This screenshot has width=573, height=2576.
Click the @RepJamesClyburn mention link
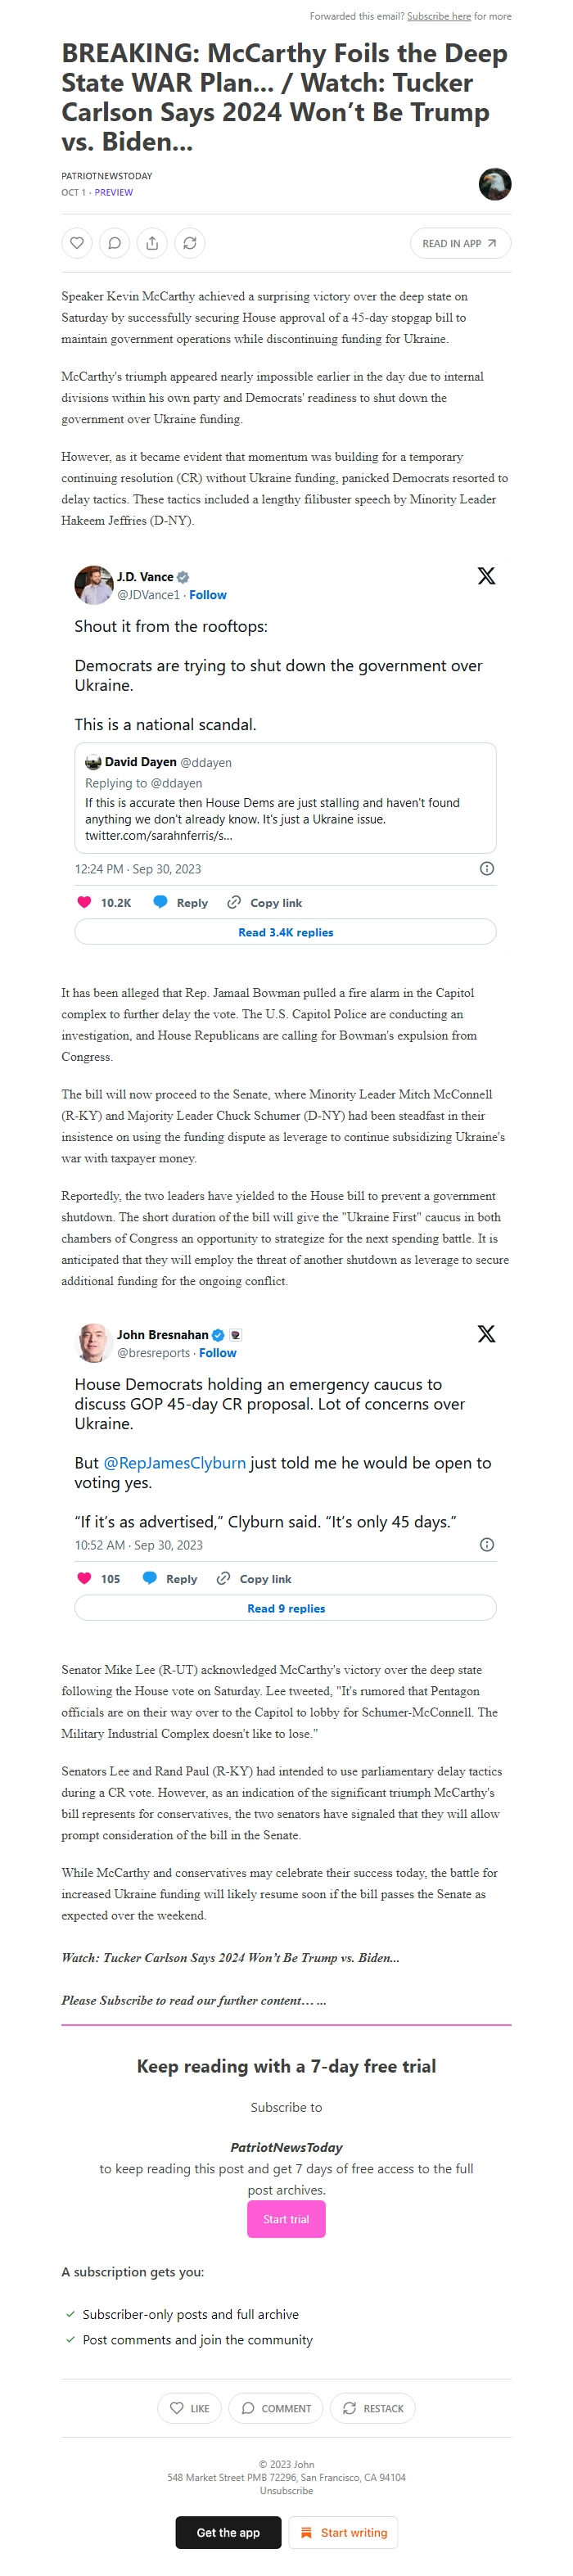tap(174, 1463)
